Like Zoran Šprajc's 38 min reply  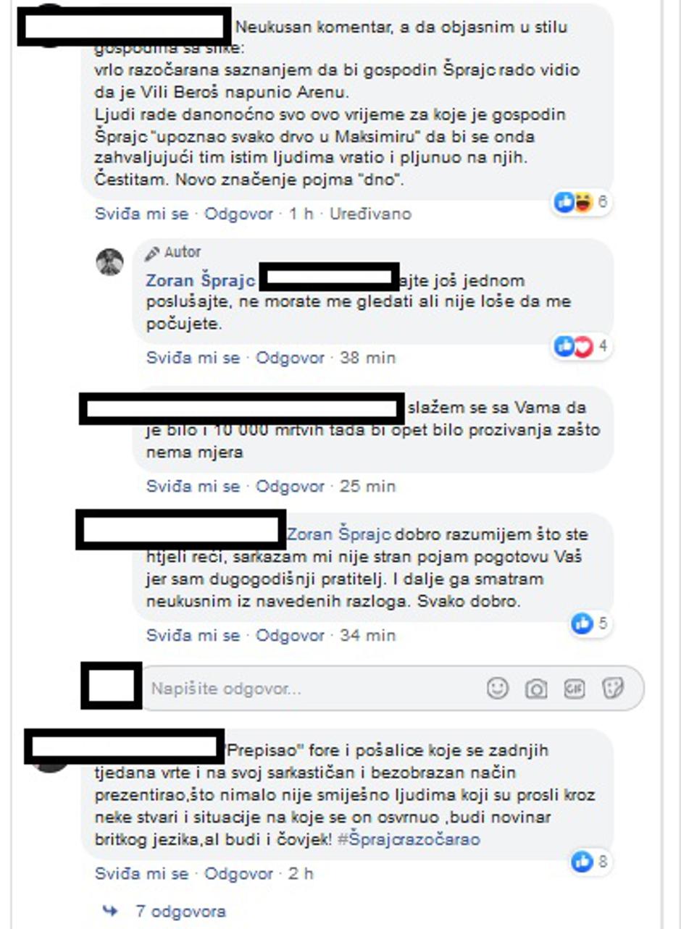pos(193,357)
